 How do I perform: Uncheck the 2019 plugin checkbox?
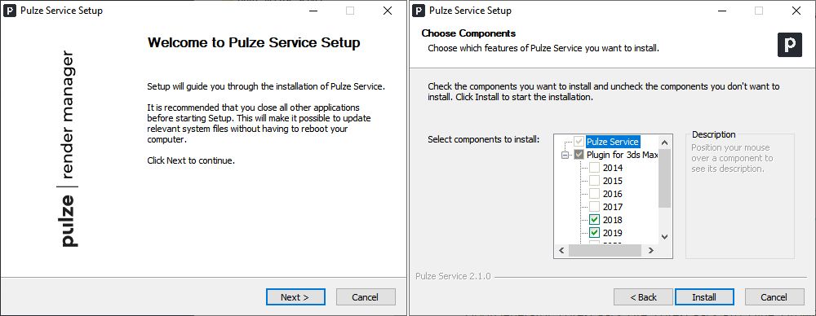click(594, 233)
